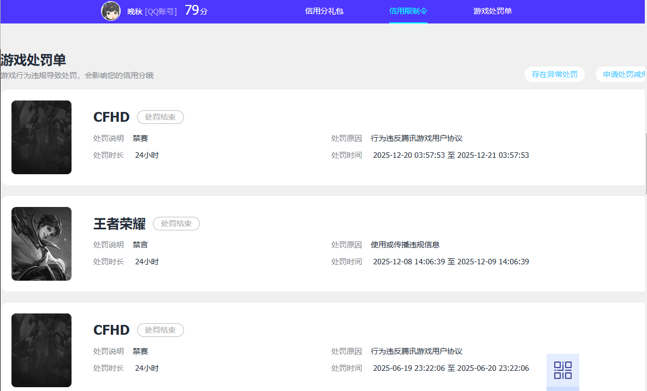647x391 pixels.
Task: Click the 处罚结束 badge on first CFHD
Action: (160, 117)
